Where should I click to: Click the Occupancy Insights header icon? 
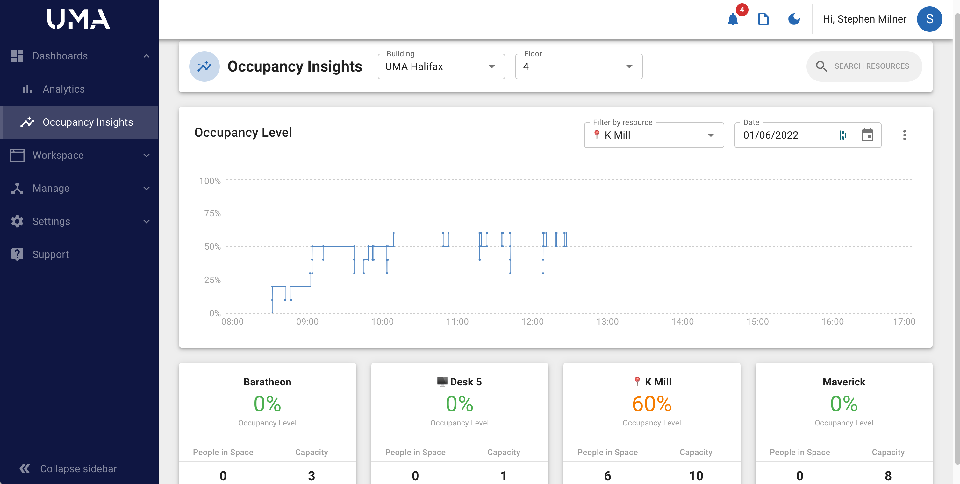[204, 66]
